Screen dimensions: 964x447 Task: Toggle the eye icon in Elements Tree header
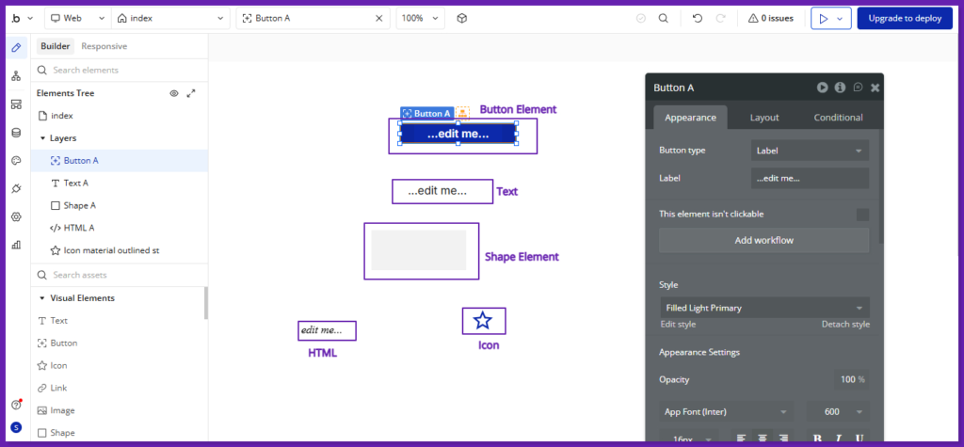173,93
